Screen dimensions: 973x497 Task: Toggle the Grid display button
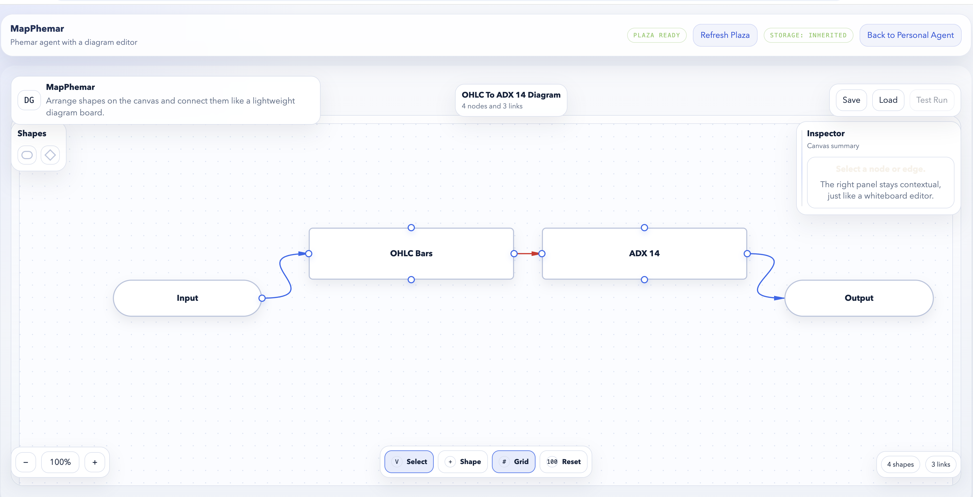coord(513,461)
